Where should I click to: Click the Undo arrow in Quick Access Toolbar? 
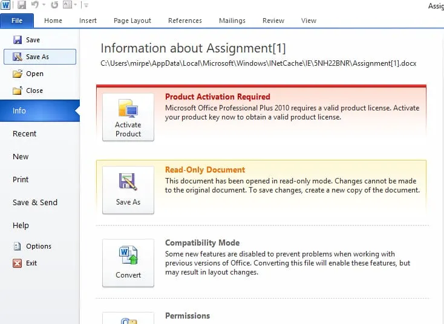coord(35,4)
